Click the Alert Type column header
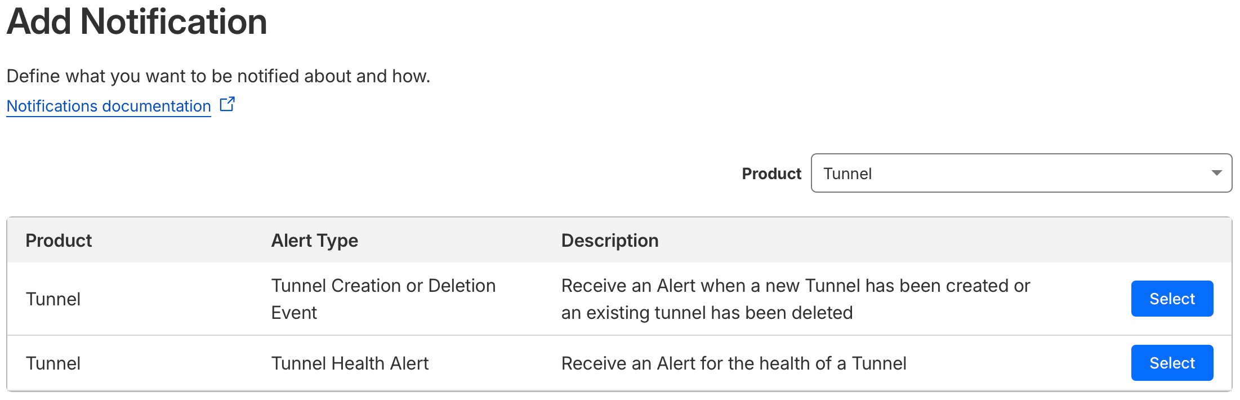Viewport: 1240px width, 400px height. pyautogui.click(x=314, y=241)
